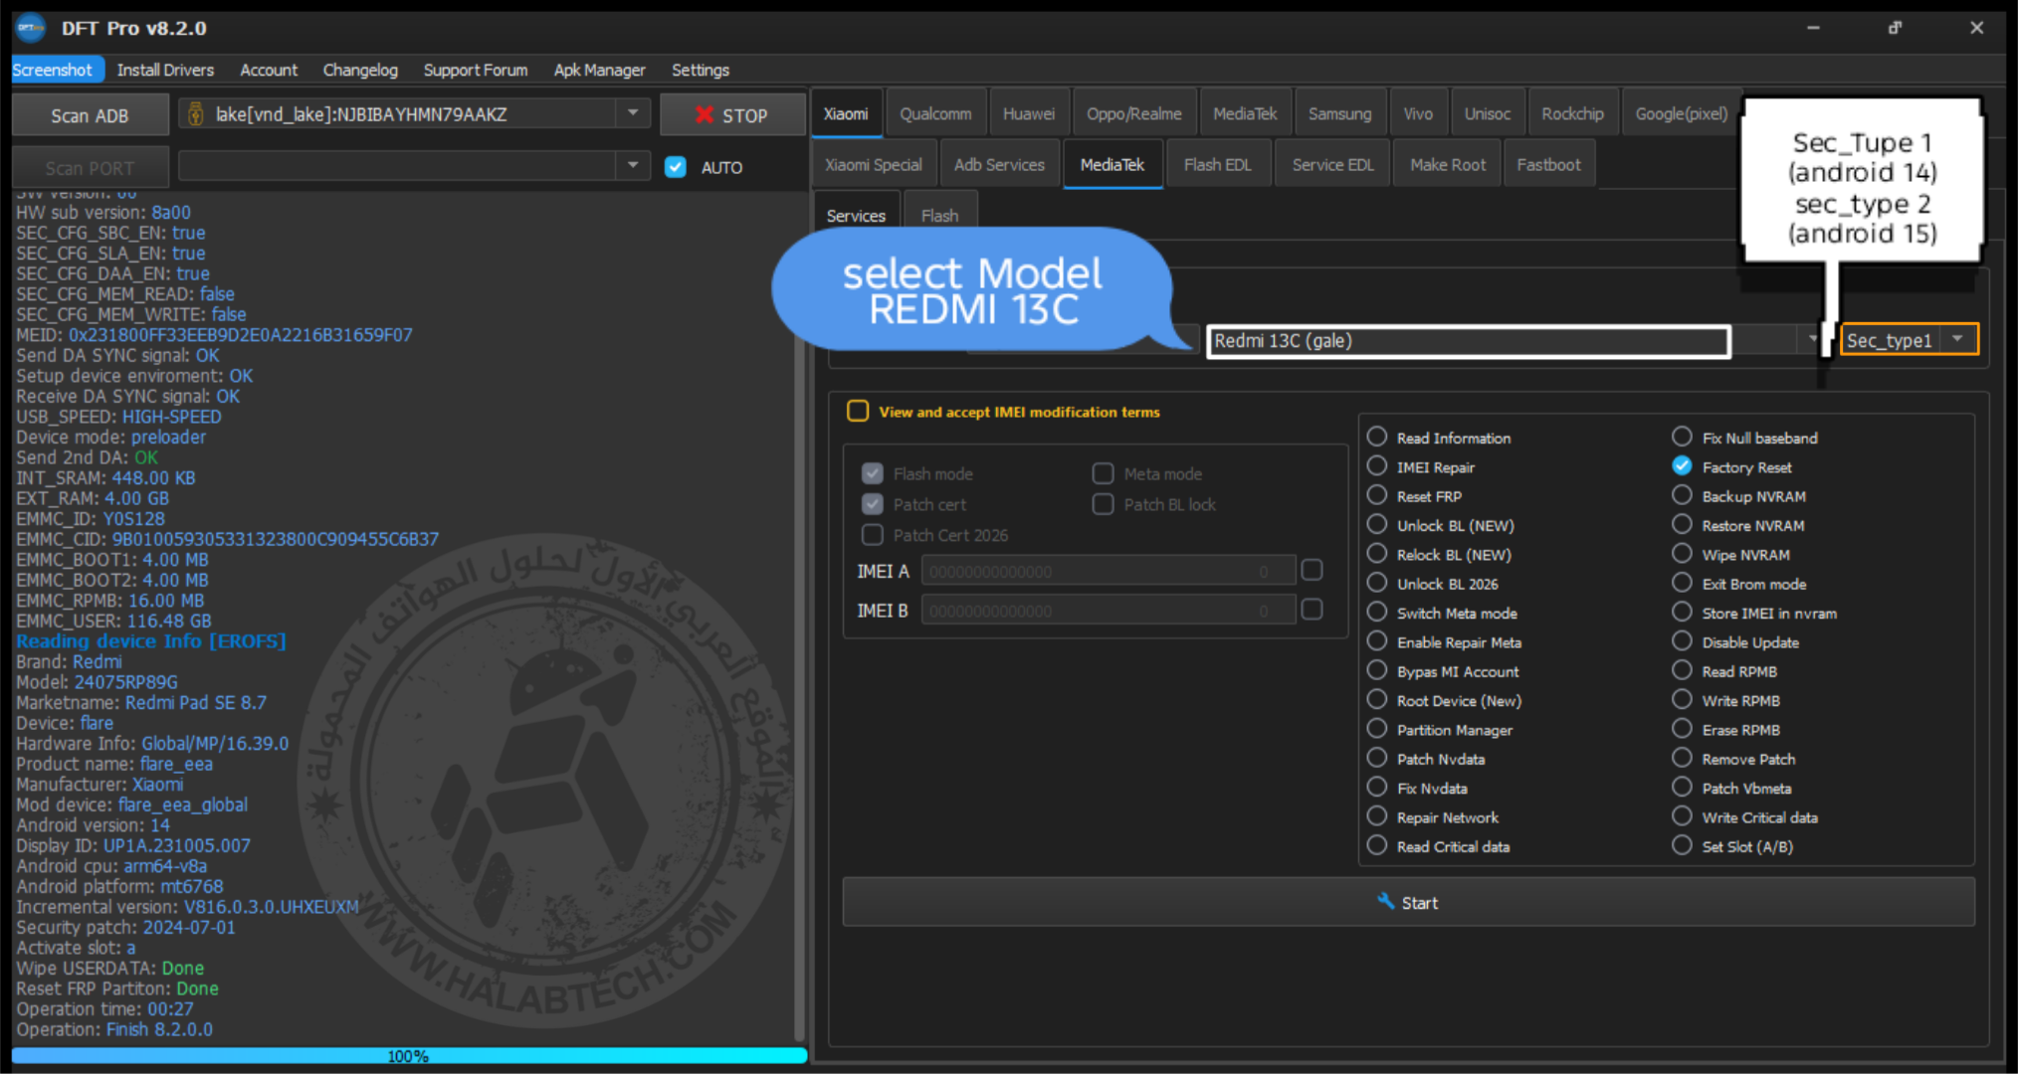Click the Scan PORT button

point(90,168)
